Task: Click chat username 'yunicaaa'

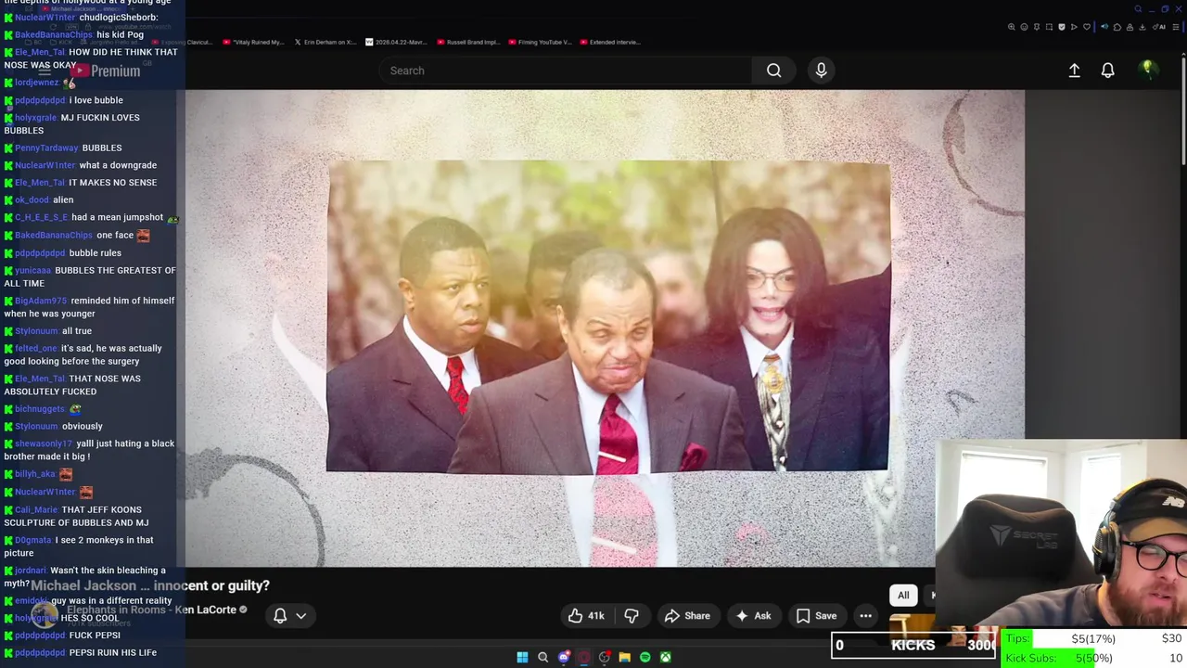Action: click(x=32, y=270)
